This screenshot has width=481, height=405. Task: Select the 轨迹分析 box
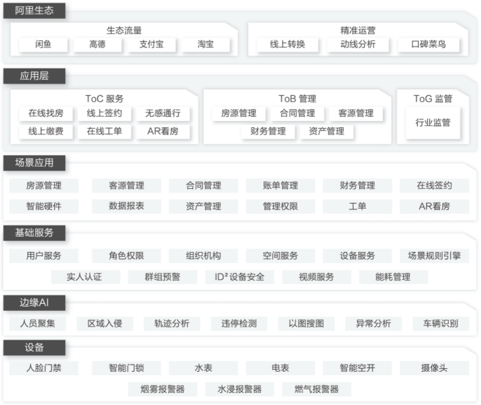[172, 324]
